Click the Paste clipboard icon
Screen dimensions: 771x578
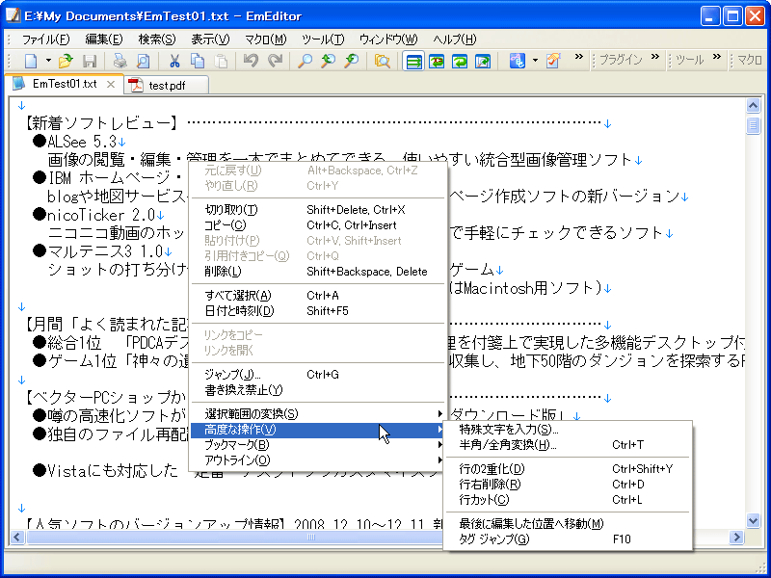[222, 61]
